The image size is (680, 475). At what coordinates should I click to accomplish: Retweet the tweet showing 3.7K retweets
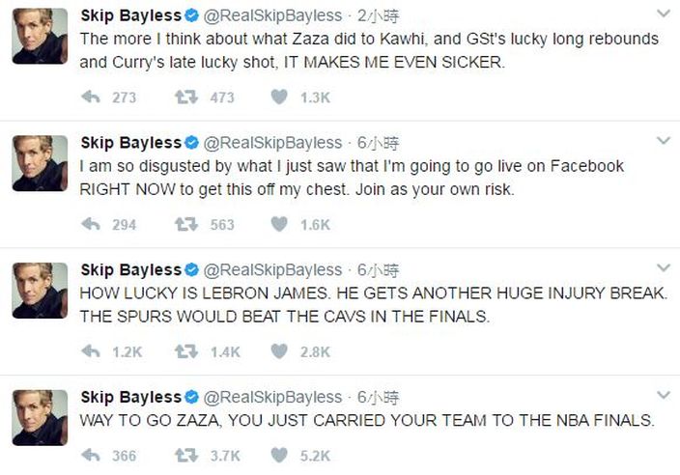[x=186, y=455]
